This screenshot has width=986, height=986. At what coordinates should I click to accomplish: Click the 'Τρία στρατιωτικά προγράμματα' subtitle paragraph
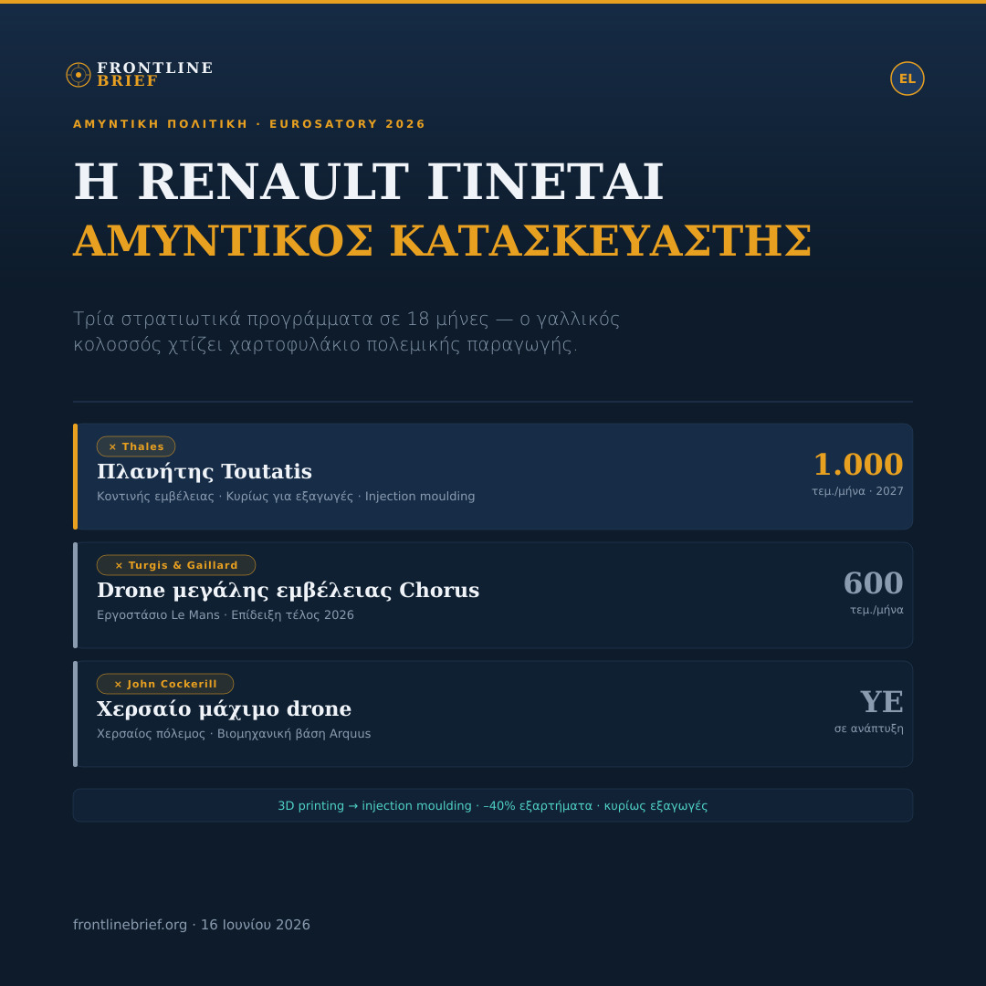tap(347, 331)
